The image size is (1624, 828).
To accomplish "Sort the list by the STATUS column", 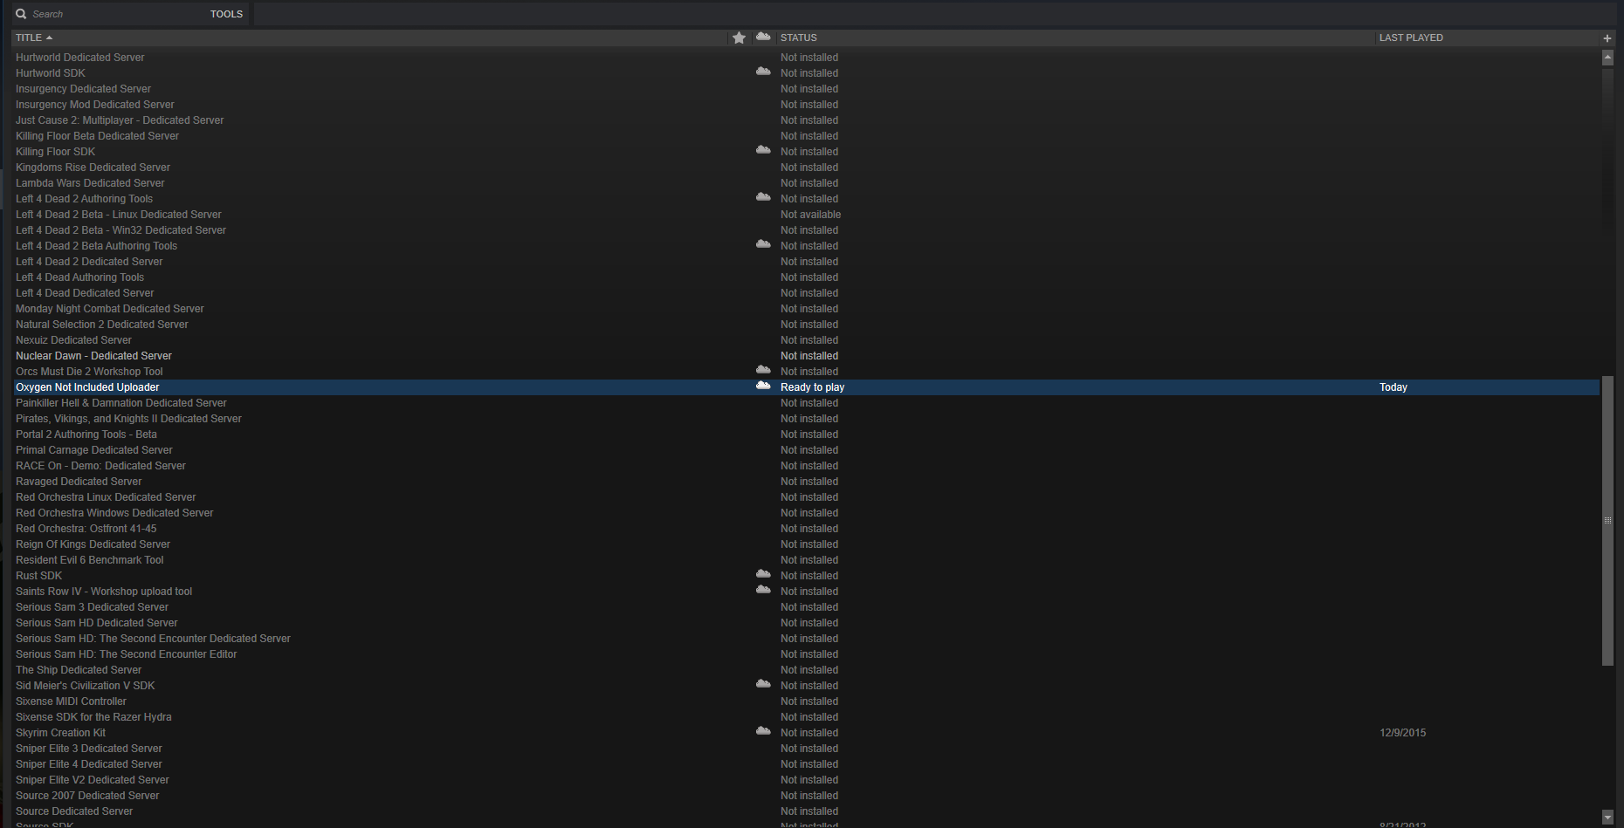I will click(x=799, y=38).
